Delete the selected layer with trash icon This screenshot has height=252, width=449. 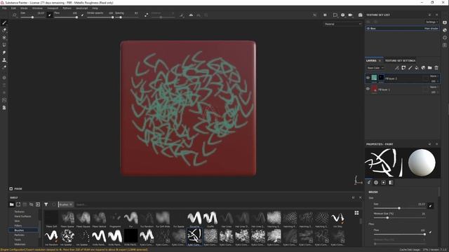point(436,68)
